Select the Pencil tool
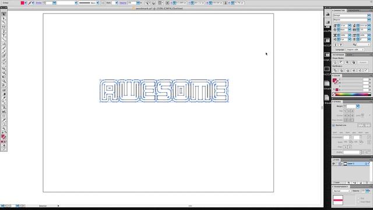 (x=3, y=52)
